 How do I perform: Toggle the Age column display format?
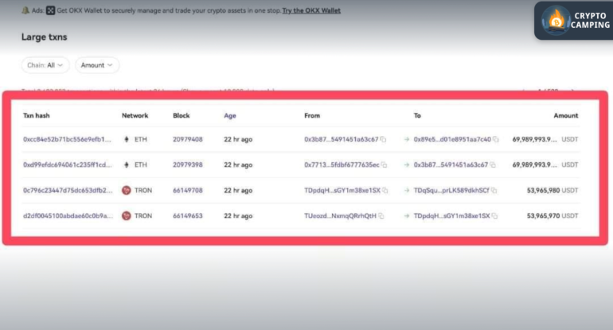pos(230,115)
